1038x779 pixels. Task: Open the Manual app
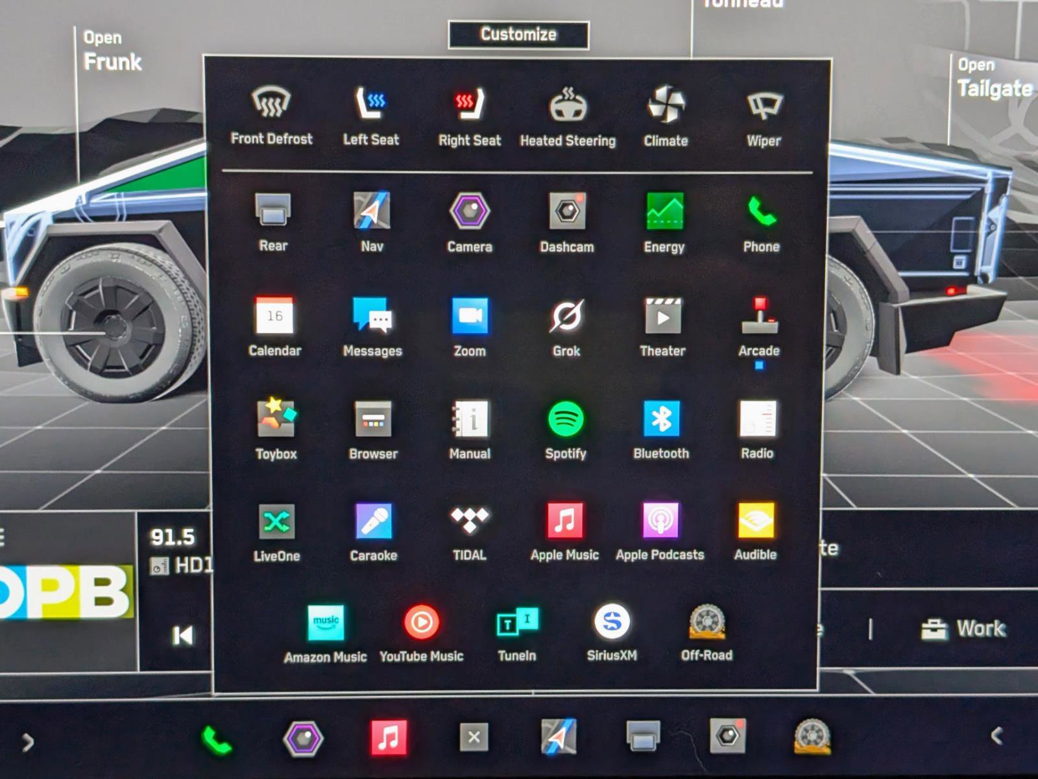470,430
